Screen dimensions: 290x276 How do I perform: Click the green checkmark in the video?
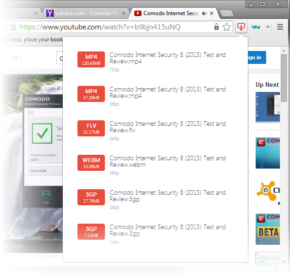coord(42,133)
